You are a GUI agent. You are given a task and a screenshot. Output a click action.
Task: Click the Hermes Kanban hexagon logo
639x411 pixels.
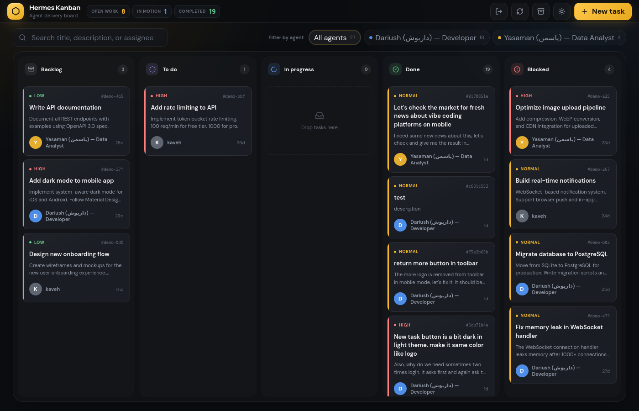click(x=16, y=11)
